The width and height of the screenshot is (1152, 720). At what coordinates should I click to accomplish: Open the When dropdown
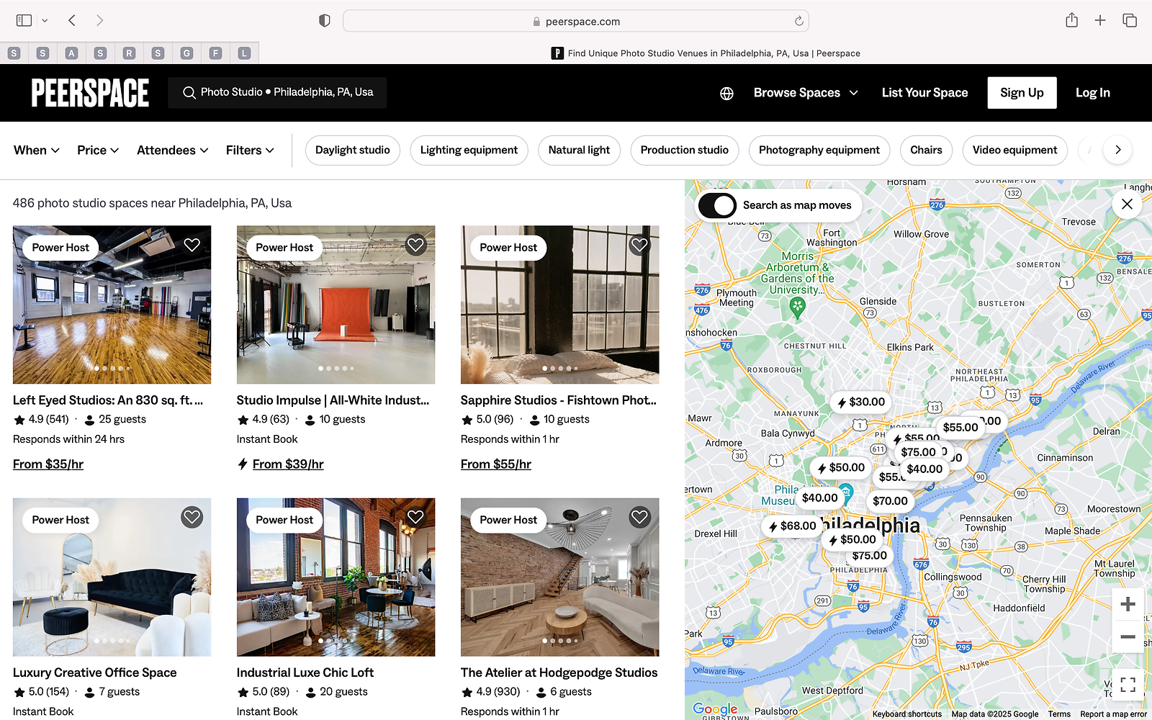[36, 150]
